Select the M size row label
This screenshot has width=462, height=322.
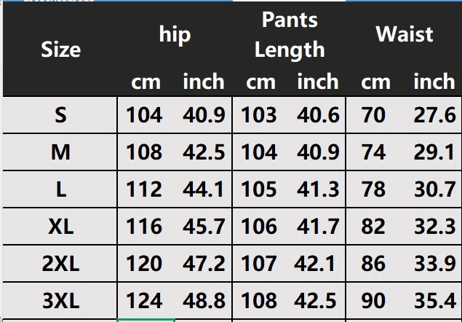pos(60,152)
